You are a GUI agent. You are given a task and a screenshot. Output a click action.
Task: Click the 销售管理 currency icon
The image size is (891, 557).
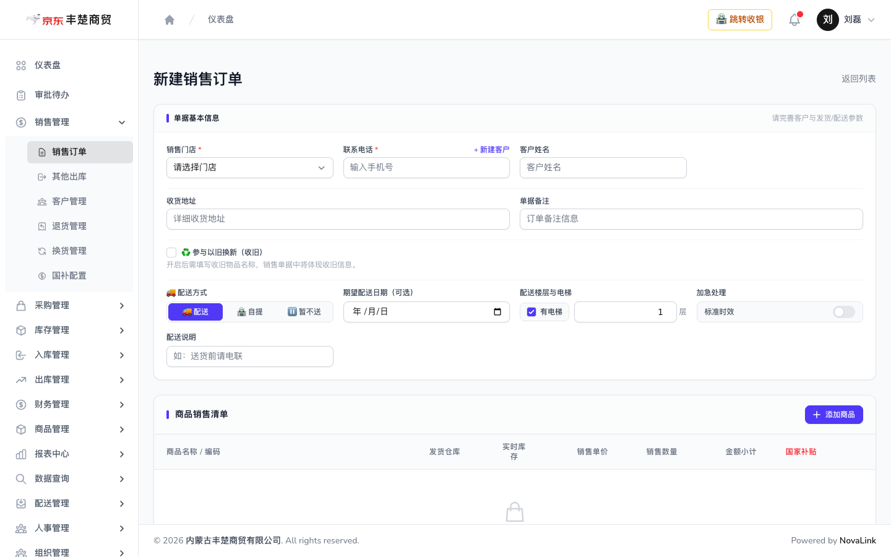(x=21, y=123)
